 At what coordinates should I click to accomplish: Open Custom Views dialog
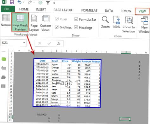pos(45,23)
